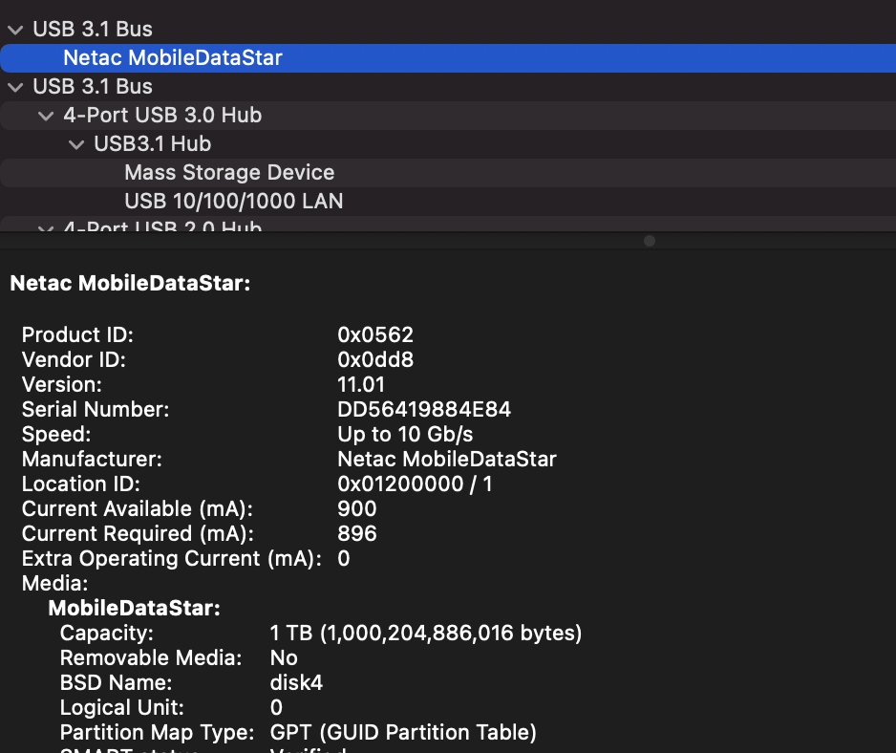
Task: Collapse the 4-Port USB 3.0 Hub
Action: point(46,116)
